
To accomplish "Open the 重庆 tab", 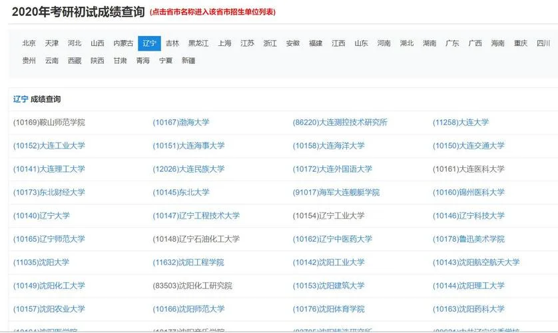I will pyautogui.click(x=521, y=43).
